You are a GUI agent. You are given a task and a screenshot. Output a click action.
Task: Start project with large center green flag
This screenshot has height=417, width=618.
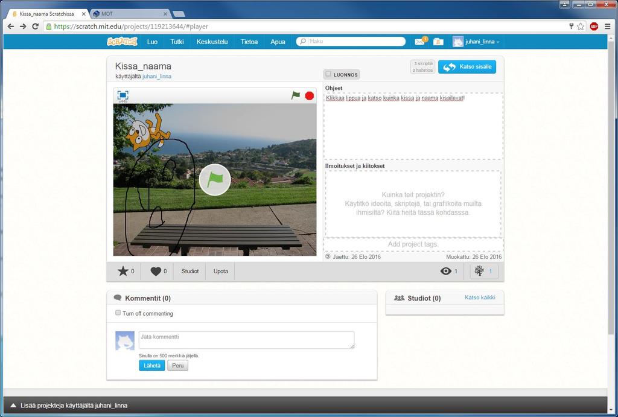pos(214,180)
